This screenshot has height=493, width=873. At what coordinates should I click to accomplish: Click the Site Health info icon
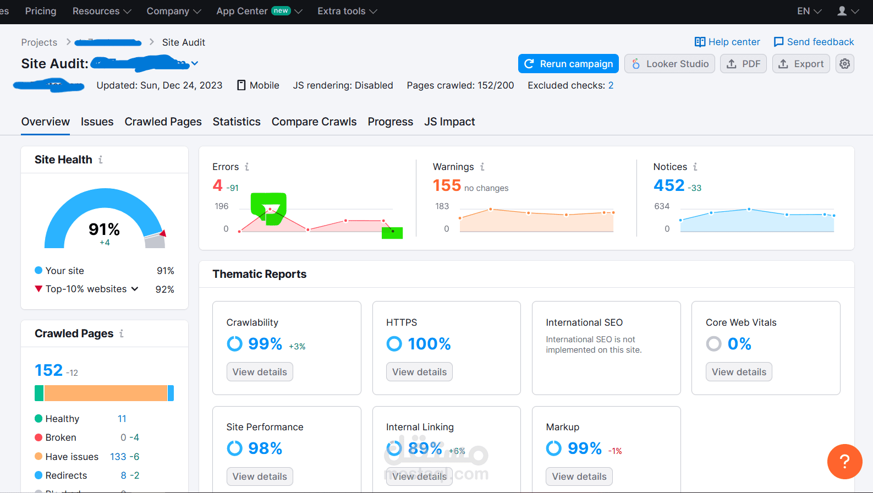point(101,160)
